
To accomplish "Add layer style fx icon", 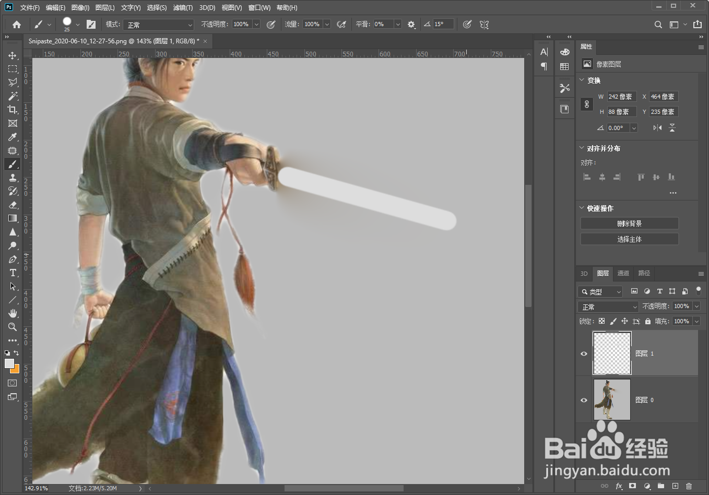I will click(619, 486).
